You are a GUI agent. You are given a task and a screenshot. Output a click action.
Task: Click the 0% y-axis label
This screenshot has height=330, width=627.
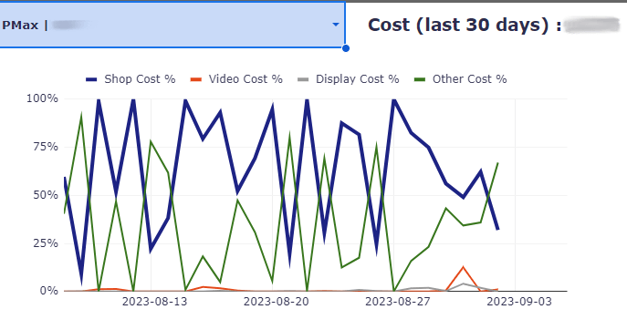pos(48,291)
